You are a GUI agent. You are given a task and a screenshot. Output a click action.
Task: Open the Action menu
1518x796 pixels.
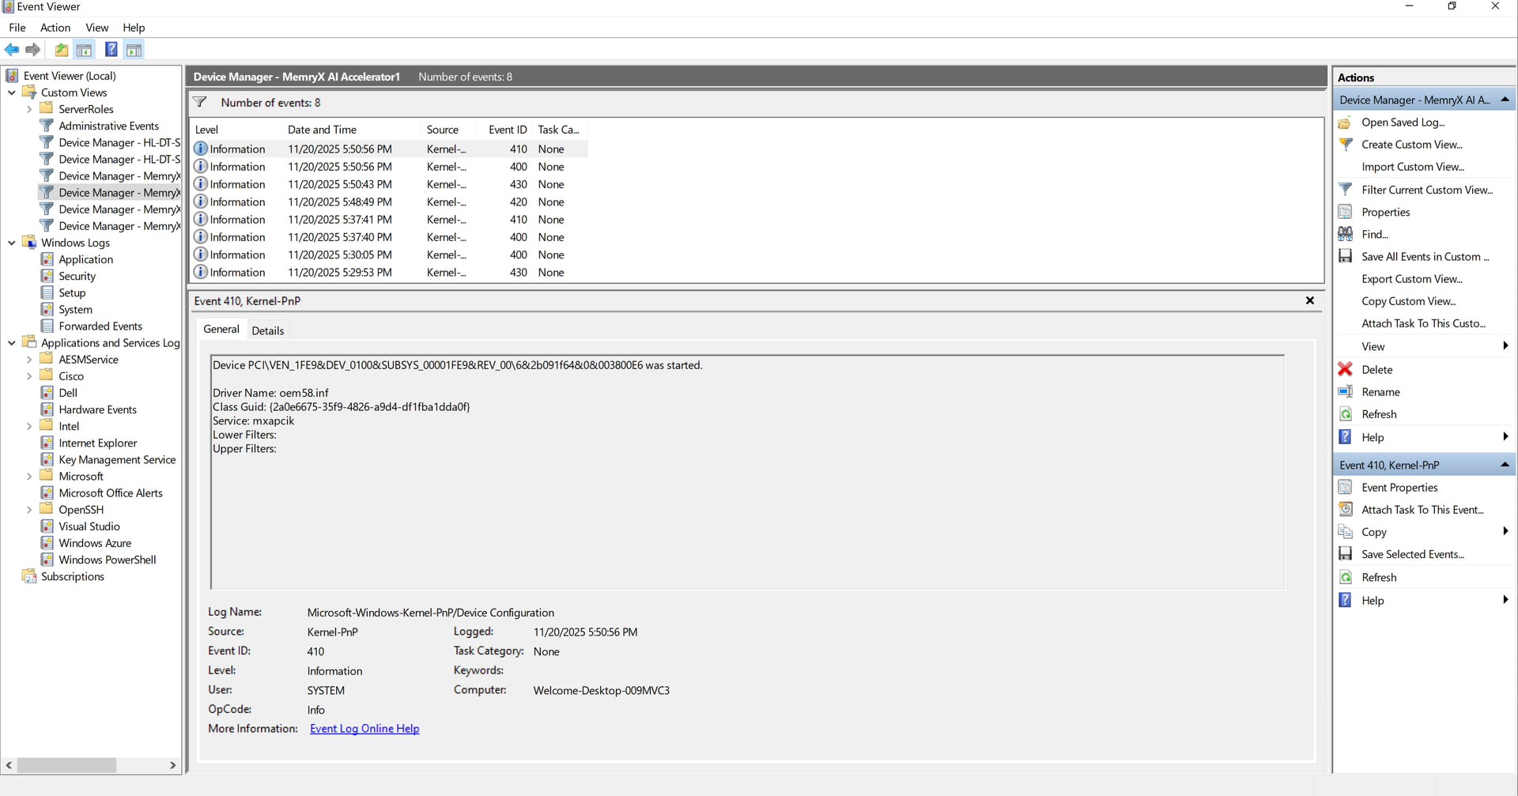55,28
